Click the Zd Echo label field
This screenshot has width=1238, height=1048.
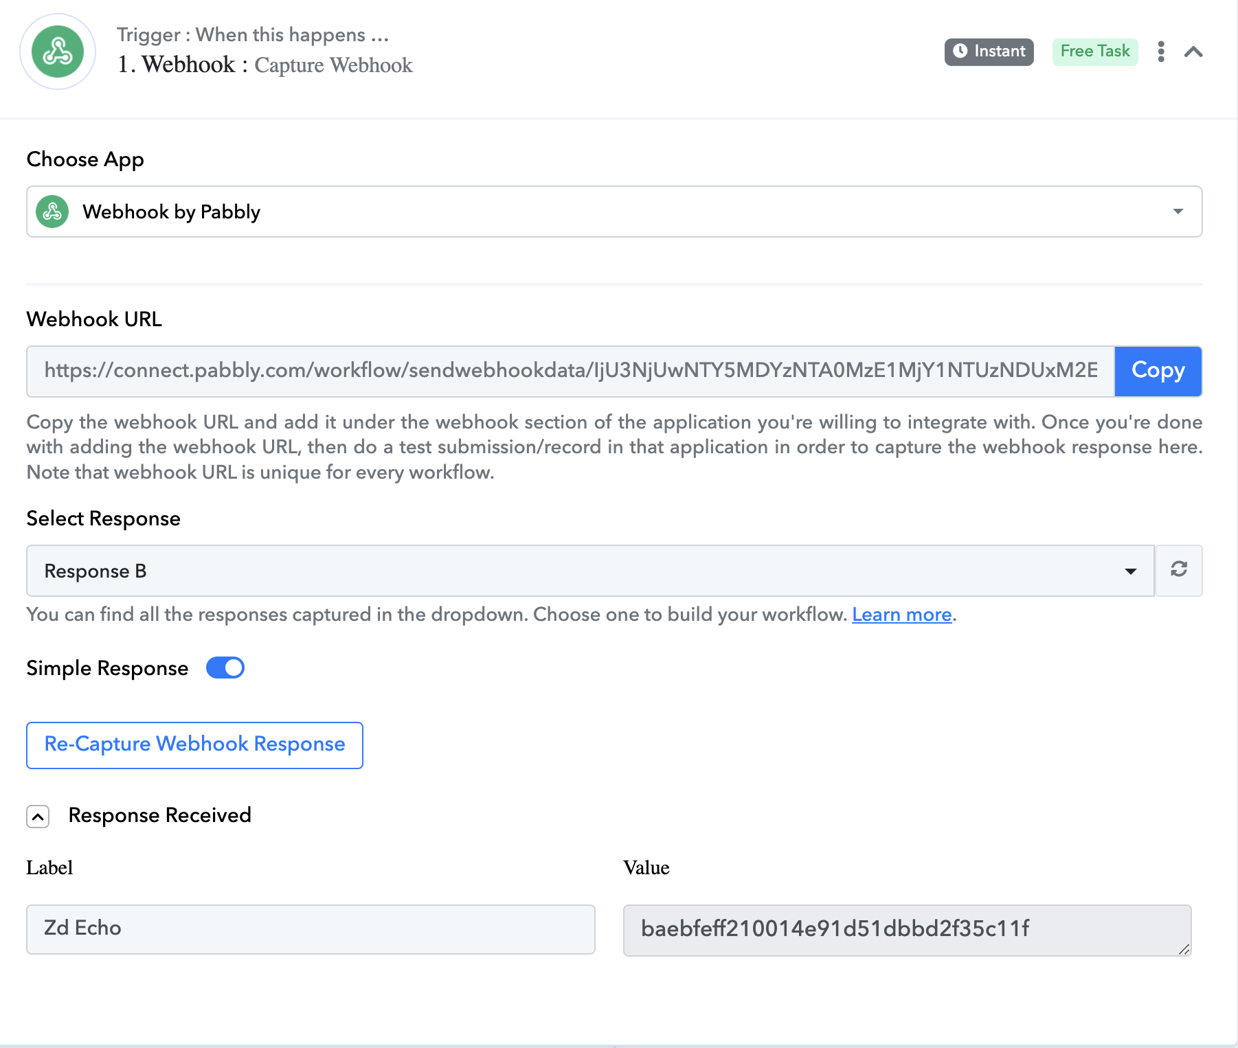coord(311,929)
